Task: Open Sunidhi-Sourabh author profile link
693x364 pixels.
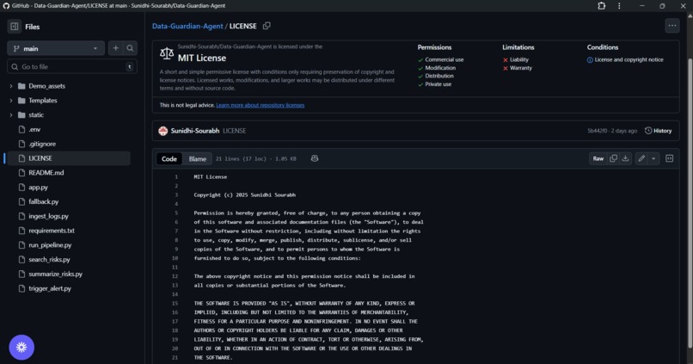Action: click(x=195, y=131)
